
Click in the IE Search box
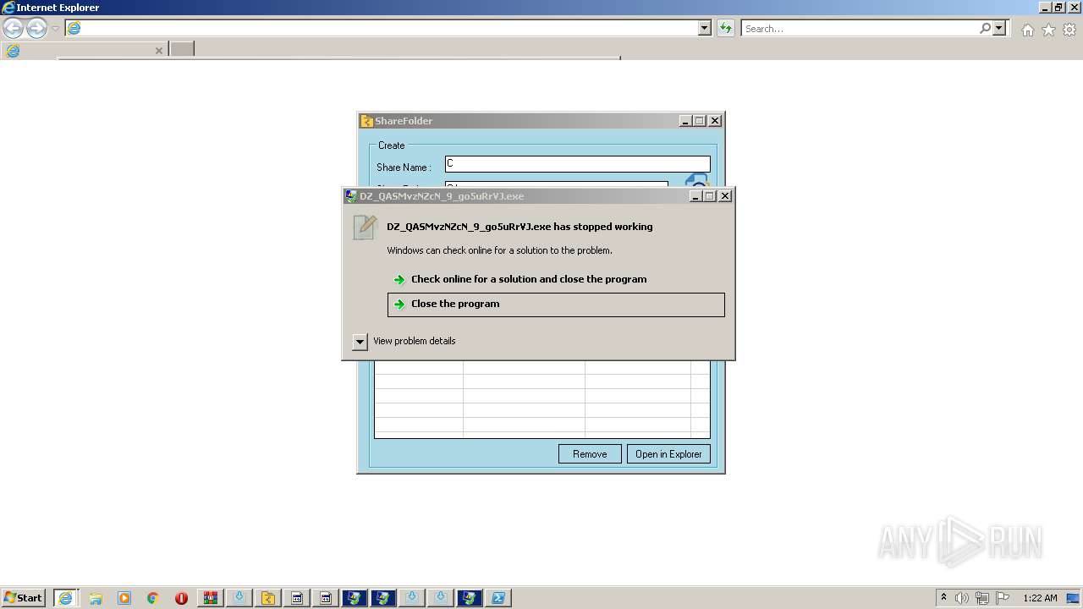point(859,28)
